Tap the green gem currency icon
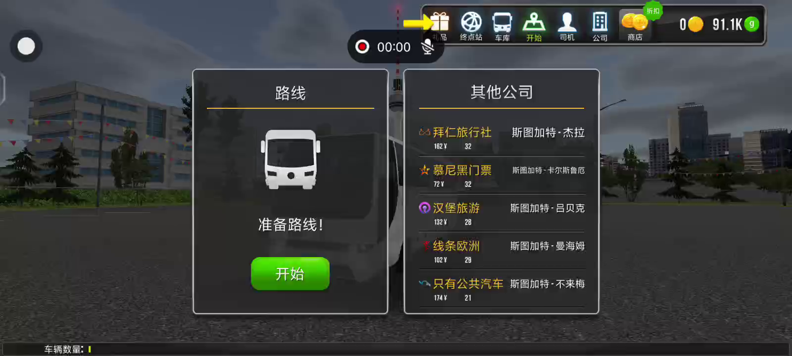 pos(751,24)
